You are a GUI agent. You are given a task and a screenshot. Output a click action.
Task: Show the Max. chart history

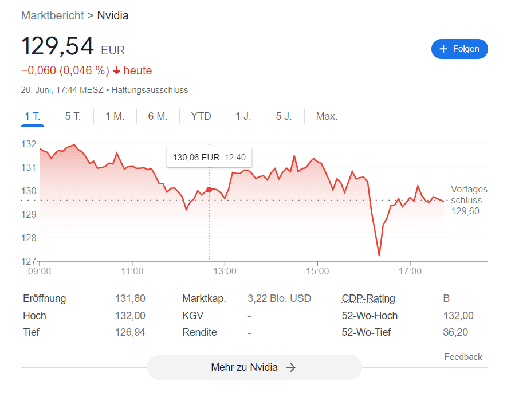point(327,116)
